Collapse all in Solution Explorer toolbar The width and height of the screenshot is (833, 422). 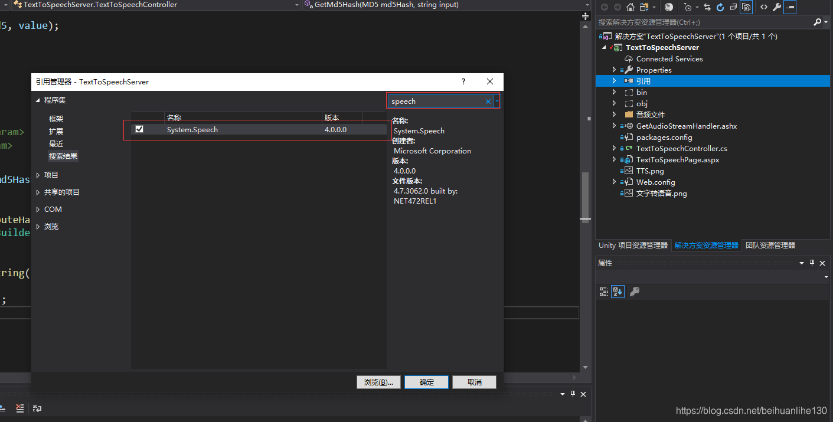click(733, 7)
